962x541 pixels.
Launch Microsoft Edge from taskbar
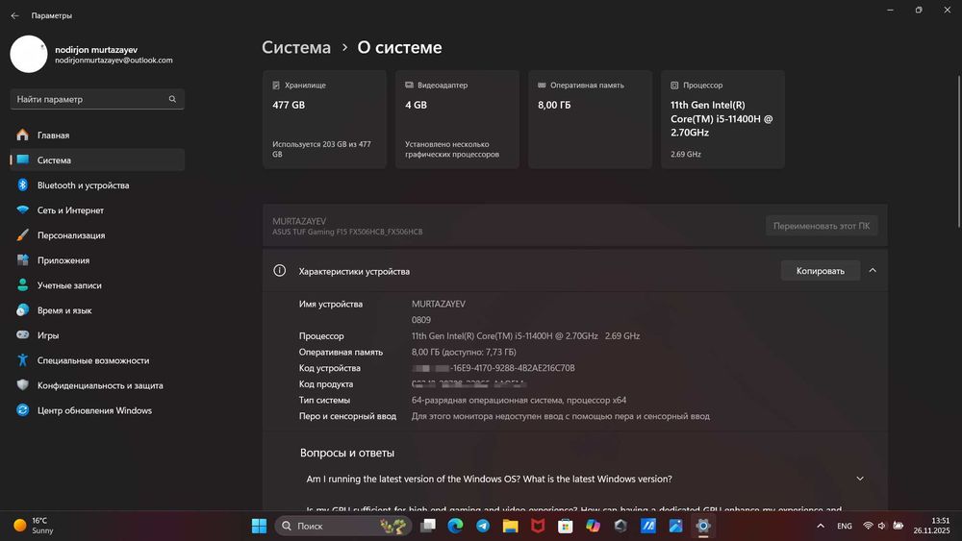455,526
